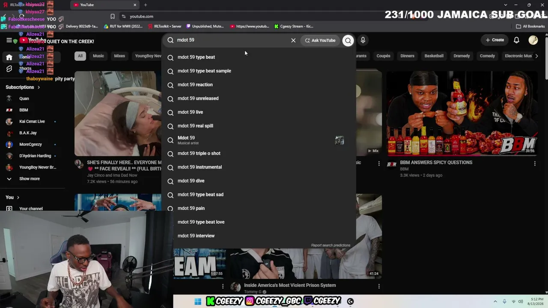548x308 pixels.
Task: Select suggestion 'mdot 59 type beat sample'
Action: pyautogui.click(x=259, y=71)
